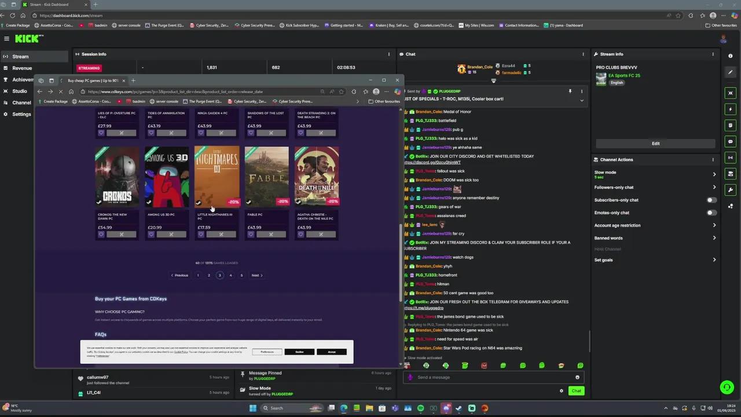
Task: Click Edit button in Stream info
Action: [655, 144]
